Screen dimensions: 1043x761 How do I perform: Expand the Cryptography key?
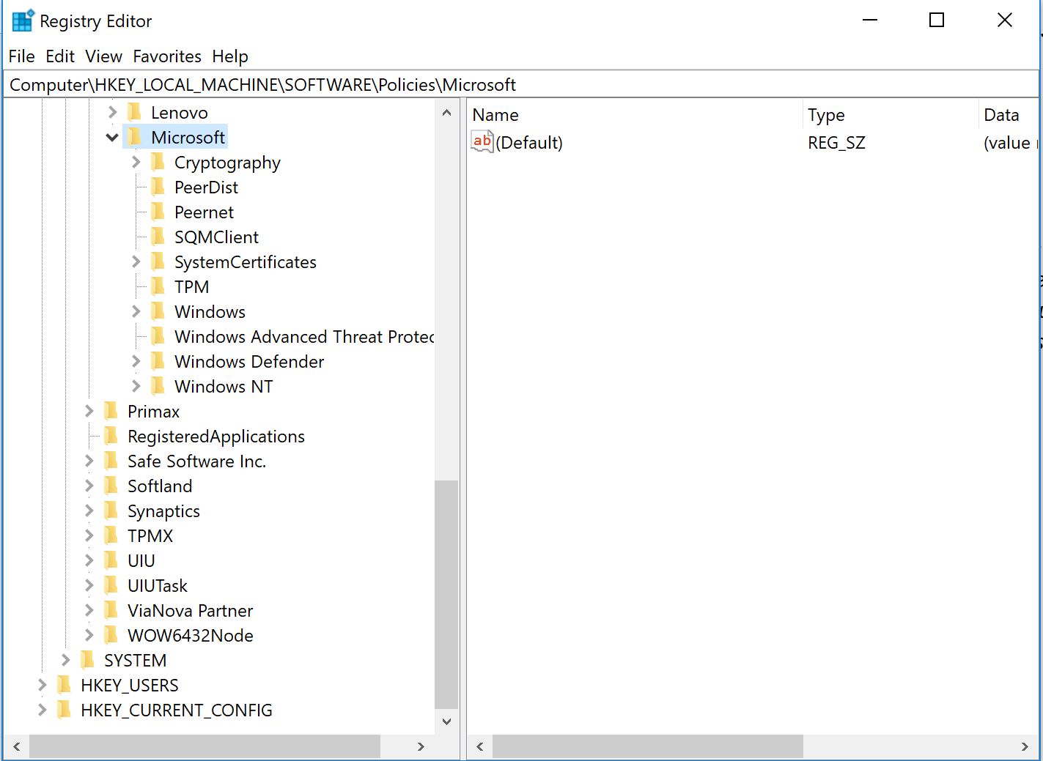point(136,162)
